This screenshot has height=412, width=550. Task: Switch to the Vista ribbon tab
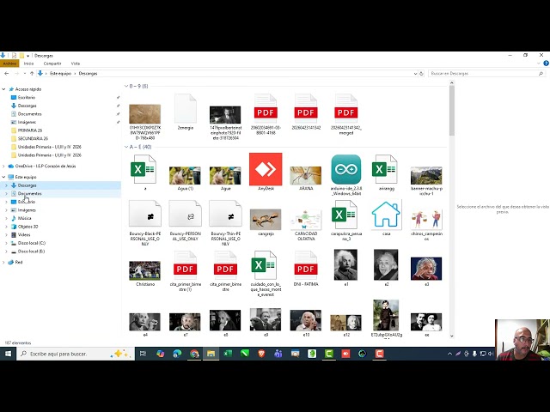(76, 64)
